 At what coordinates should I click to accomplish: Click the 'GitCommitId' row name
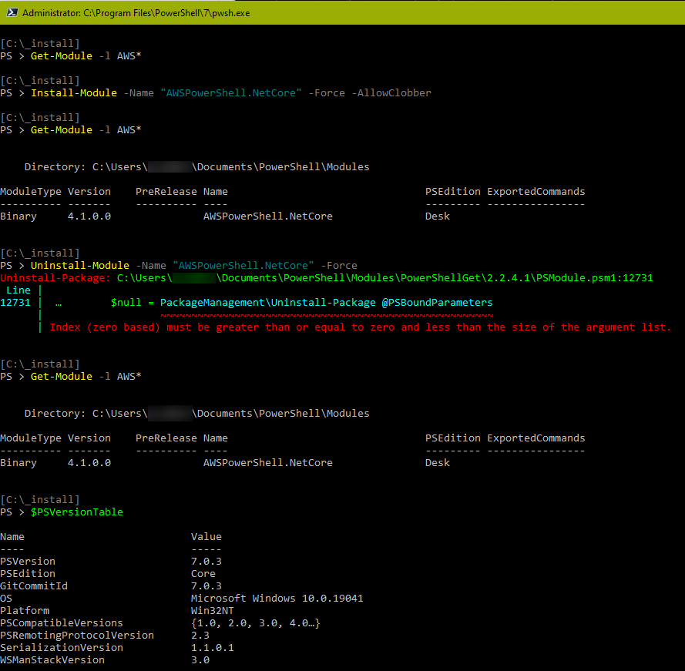point(34,585)
